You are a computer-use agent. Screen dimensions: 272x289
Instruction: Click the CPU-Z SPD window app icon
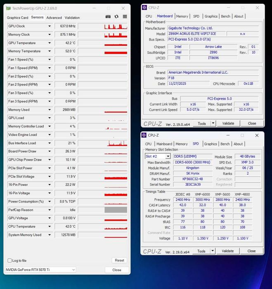click(x=144, y=135)
